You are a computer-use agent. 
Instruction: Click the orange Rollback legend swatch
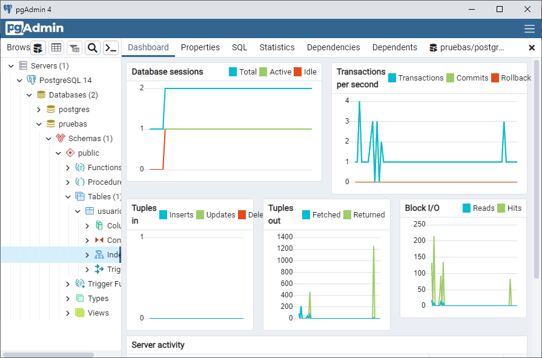(495, 78)
